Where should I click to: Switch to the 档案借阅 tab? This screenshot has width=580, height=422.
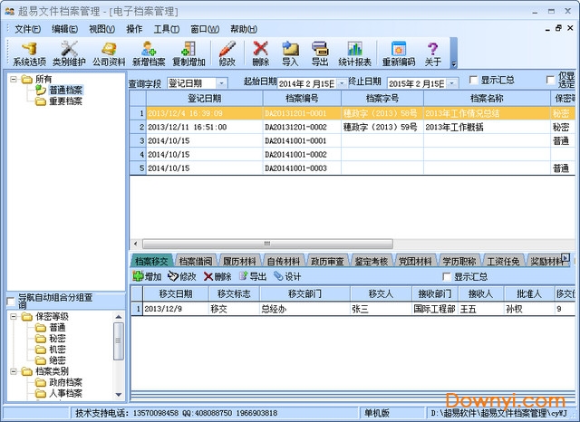click(x=196, y=261)
